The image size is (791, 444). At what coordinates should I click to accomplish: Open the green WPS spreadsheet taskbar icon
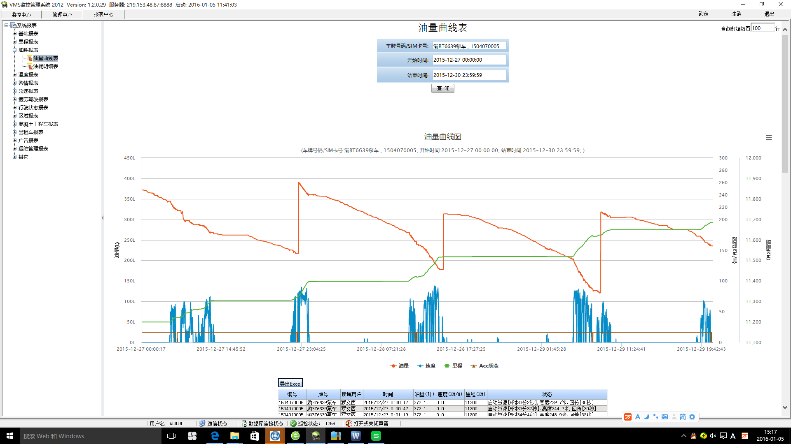tap(376, 436)
